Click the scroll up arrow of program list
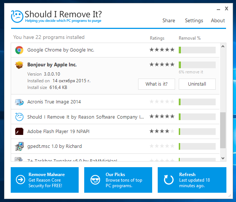 coord(223,47)
